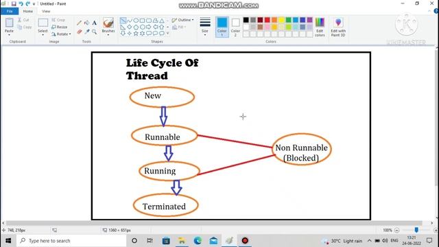Screen dimensions: 439x247
Task: Activate Color 1 foreground selector
Action: 222,27
